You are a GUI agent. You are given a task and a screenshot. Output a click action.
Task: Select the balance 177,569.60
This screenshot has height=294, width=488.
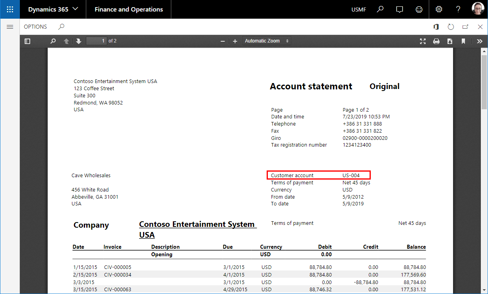(x=412, y=275)
